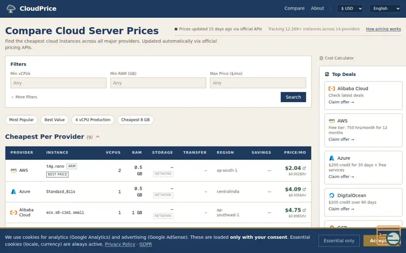Click the Alibaba Cloud icon in Top Deals
406x253 pixels.
point(332,89)
